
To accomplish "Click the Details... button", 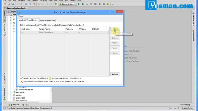I will (x=115, y=48).
